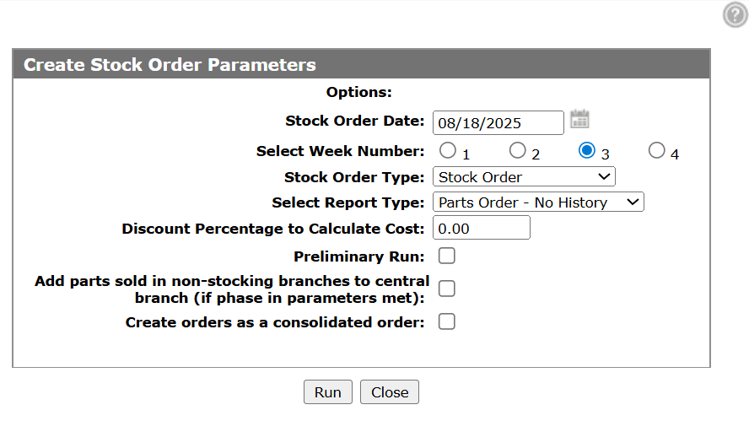Click the Select Week Number label text
The image size is (749, 421).
341,151
